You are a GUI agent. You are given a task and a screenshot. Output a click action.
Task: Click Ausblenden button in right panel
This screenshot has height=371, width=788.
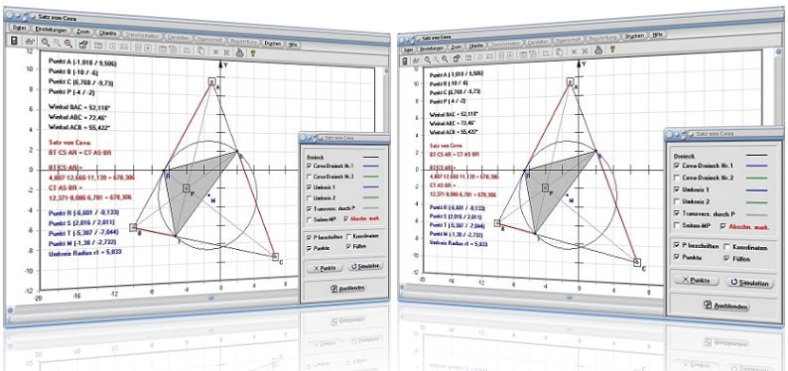coord(726,307)
